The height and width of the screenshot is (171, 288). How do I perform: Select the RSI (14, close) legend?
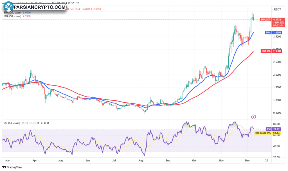click(x=12, y=123)
